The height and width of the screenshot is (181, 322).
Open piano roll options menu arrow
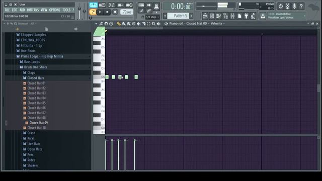tap(96, 24)
